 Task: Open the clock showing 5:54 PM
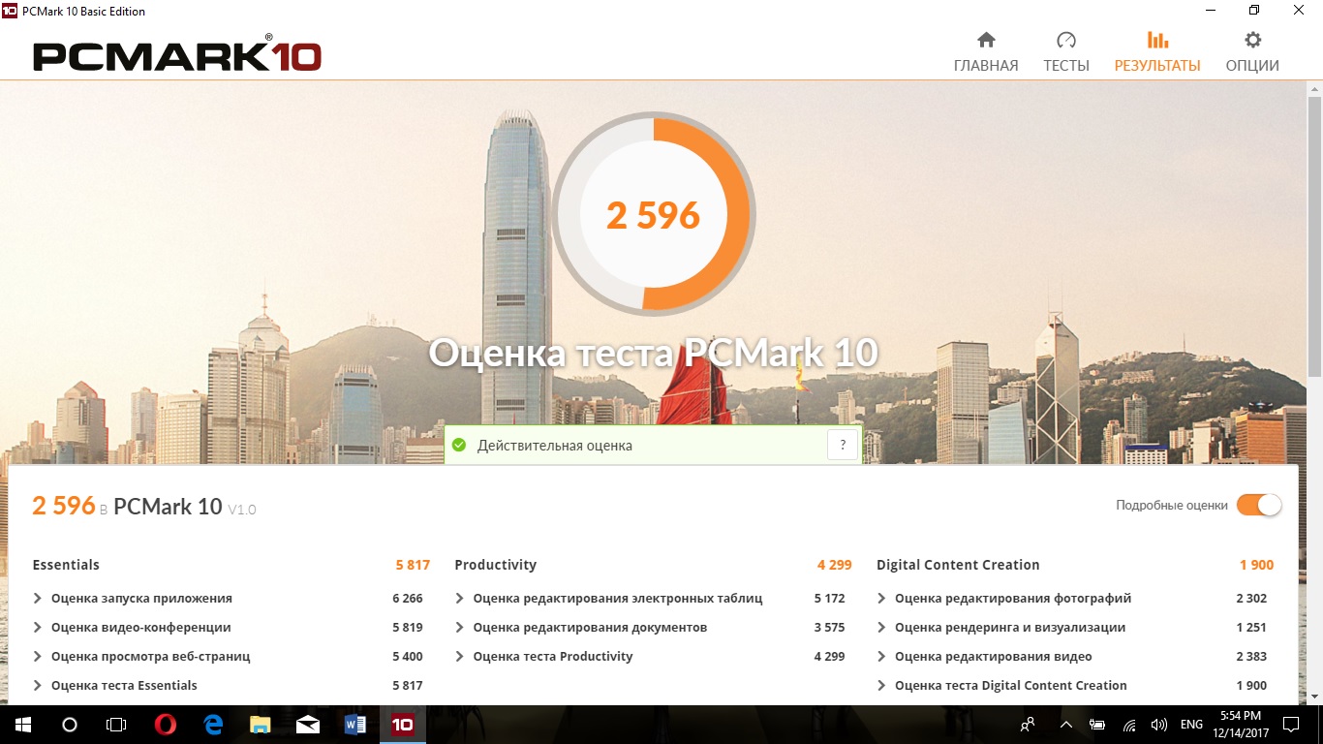coord(1241,725)
